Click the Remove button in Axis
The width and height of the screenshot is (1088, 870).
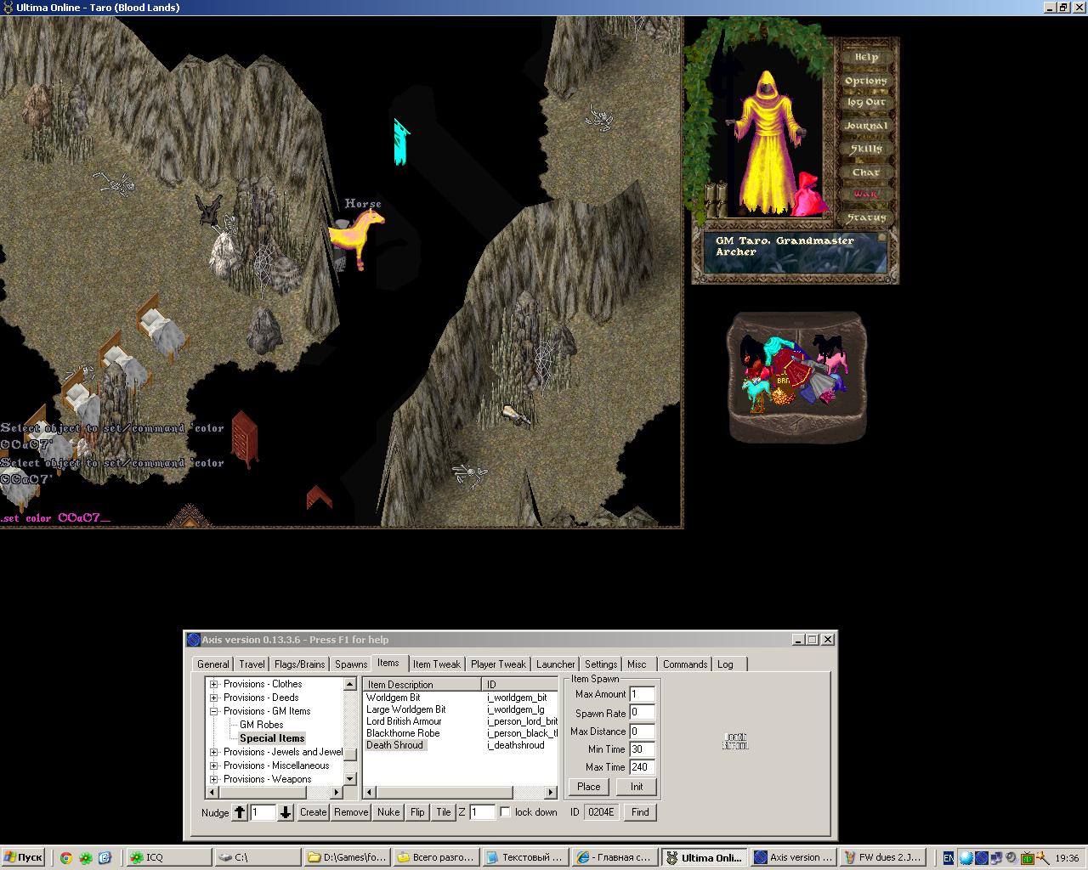click(x=351, y=812)
